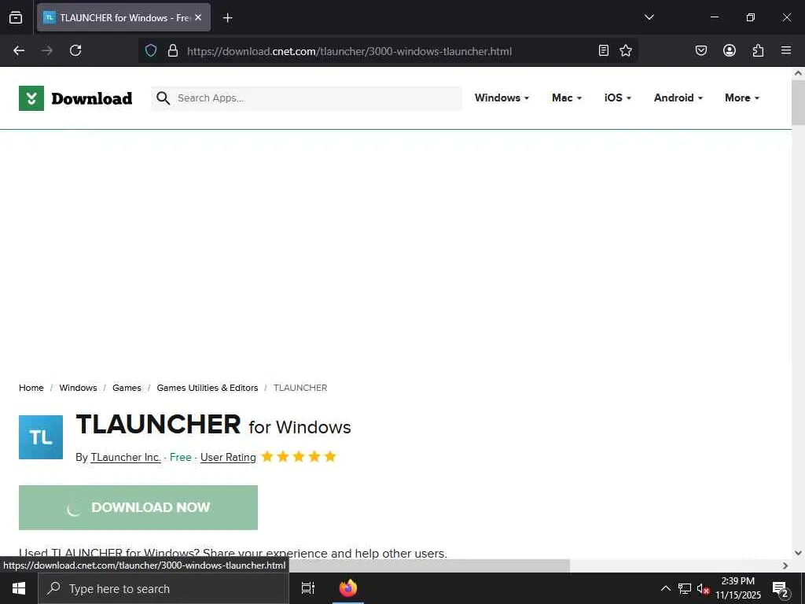The height and width of the screenshot is (604, 805).
Task: Go back to previous page
Action: 19,50
